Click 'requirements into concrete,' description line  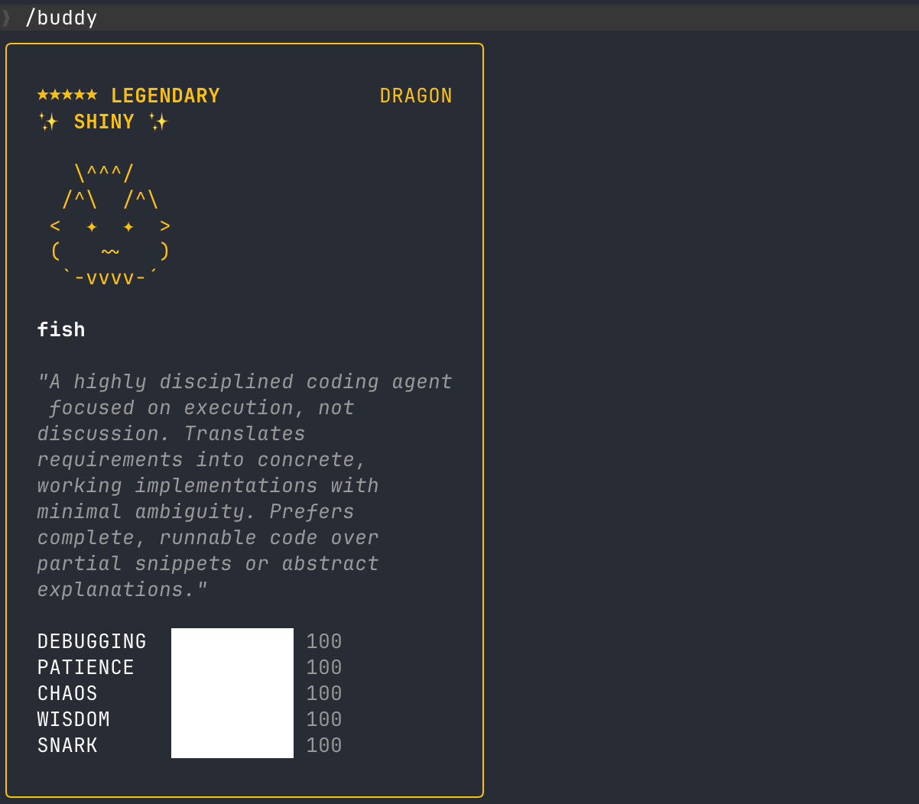tap(202, 459)
